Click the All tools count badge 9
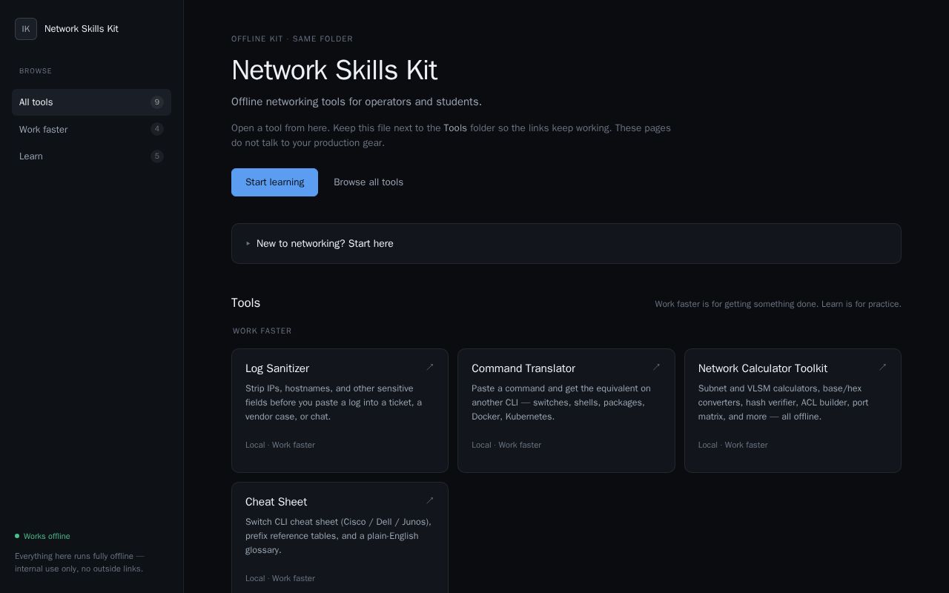Screen dimensions: 949x593 (x=157, y=102)
